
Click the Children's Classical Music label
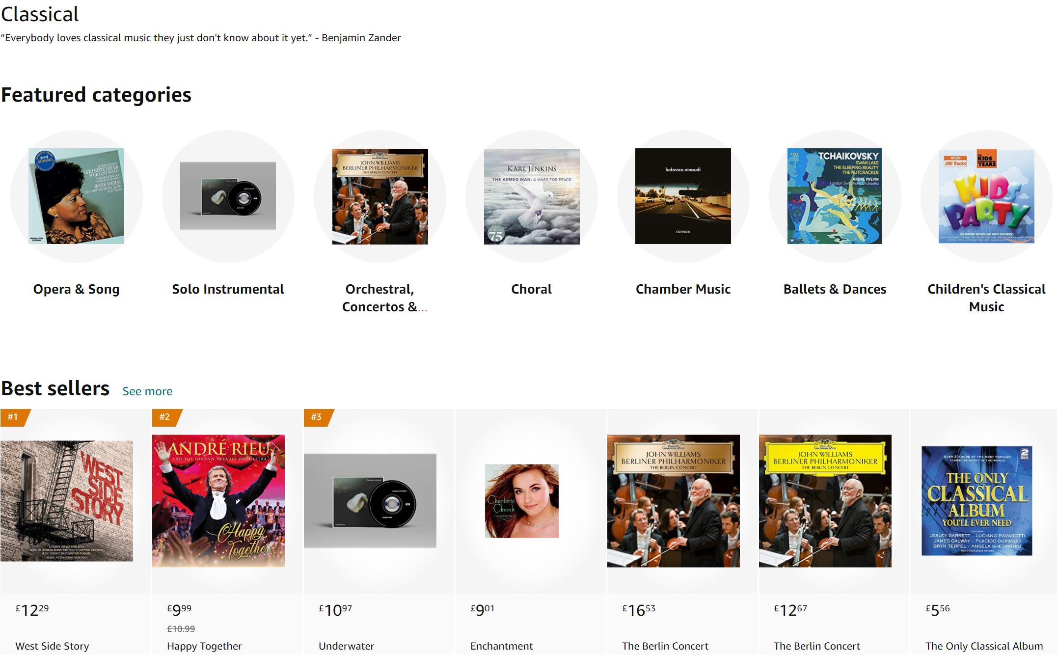pos(986,298)
